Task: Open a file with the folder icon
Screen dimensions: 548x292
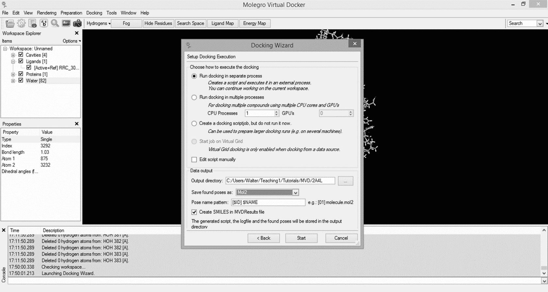Action: [x=10, y=23]
